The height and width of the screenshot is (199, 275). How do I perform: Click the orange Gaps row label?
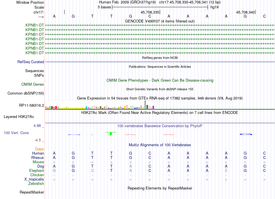pos(39,149)
